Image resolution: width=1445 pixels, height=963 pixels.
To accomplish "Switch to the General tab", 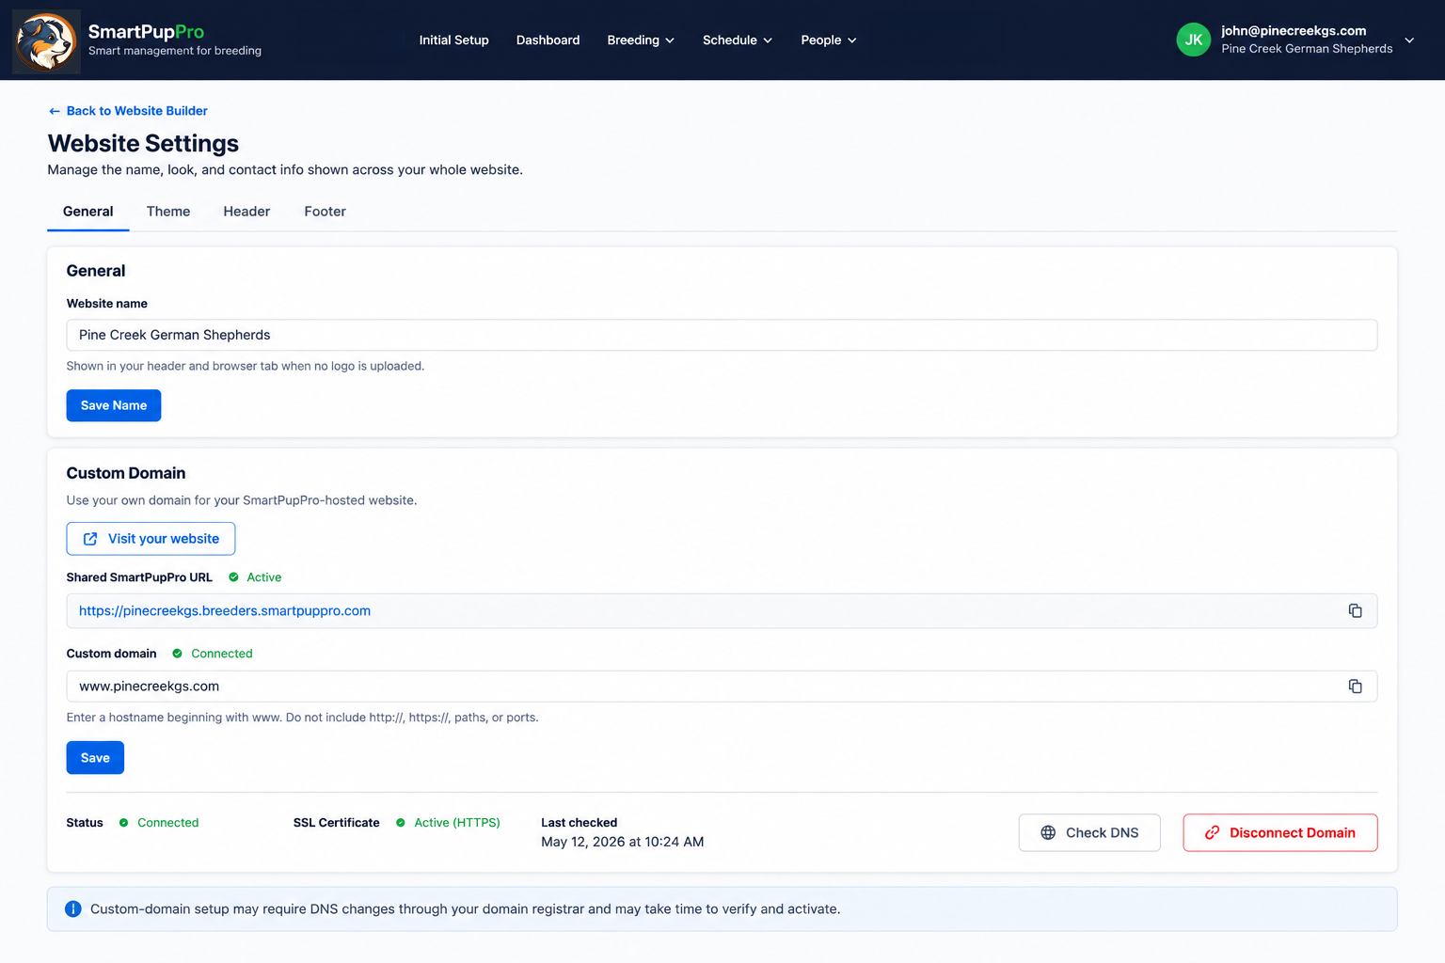I will tap(88, 212).
